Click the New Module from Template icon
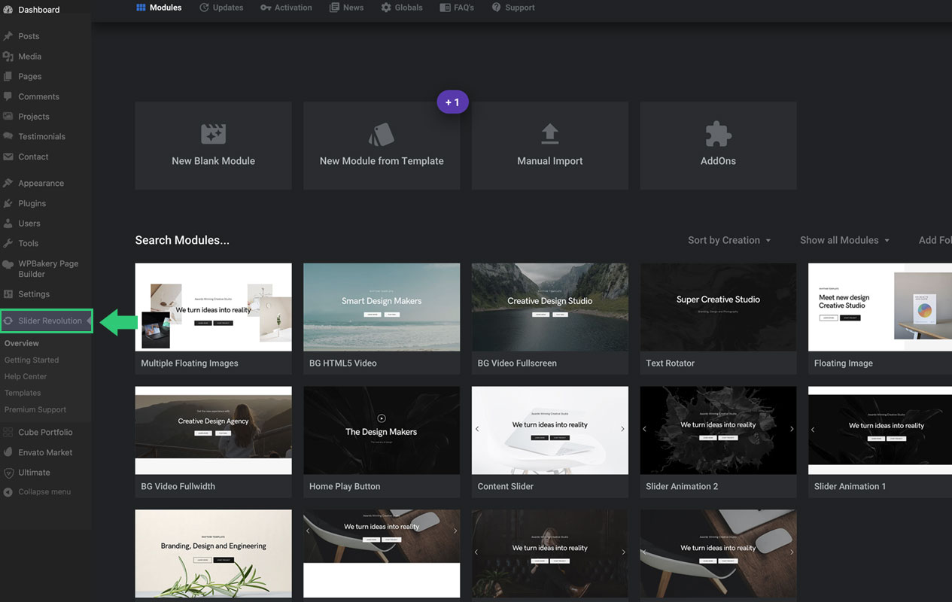This screenshot has height=602, width=952. coord(382,134)
